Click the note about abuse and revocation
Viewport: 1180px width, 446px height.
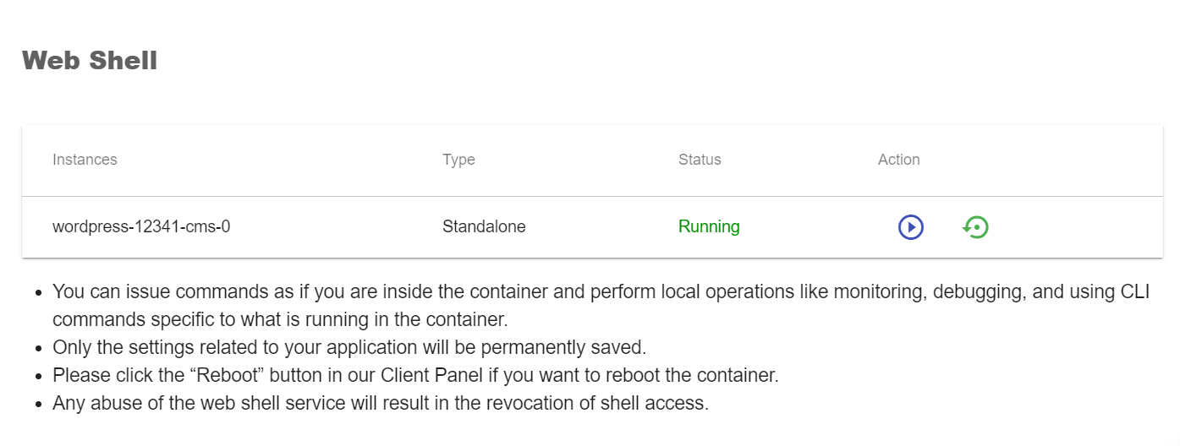381,403
